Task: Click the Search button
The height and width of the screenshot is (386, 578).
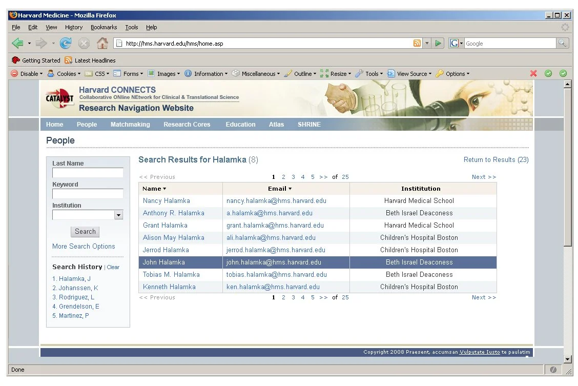Action: coord(85,232)
